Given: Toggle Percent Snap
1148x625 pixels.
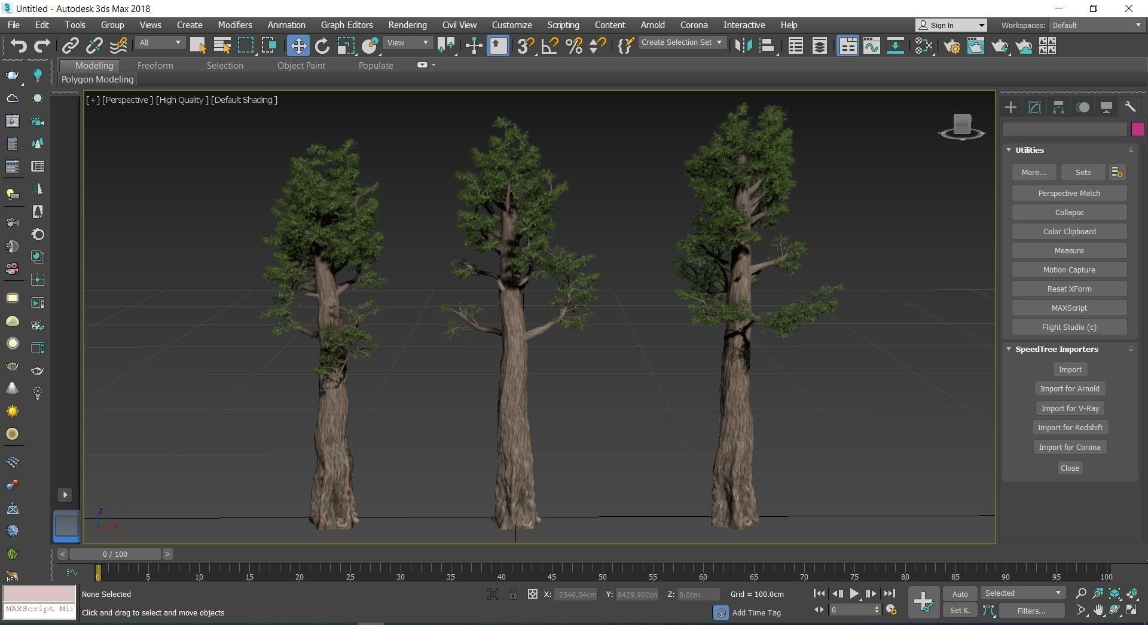Looking at the screenshot, I should point(574,45).
